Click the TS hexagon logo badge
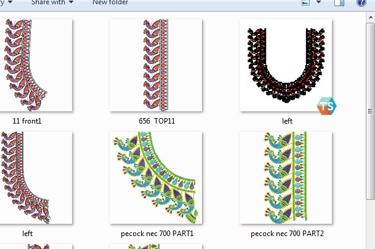This screenshot has width=375, height=249. pos(326,106)
